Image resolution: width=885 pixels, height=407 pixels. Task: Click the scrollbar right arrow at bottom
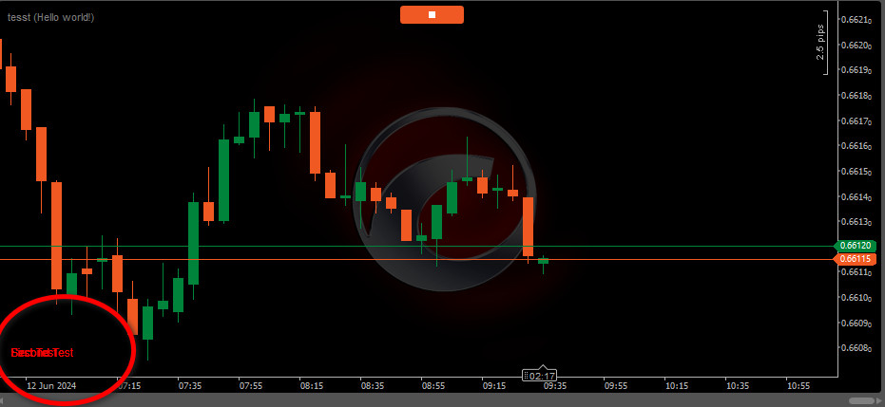[x=881, y=400]
